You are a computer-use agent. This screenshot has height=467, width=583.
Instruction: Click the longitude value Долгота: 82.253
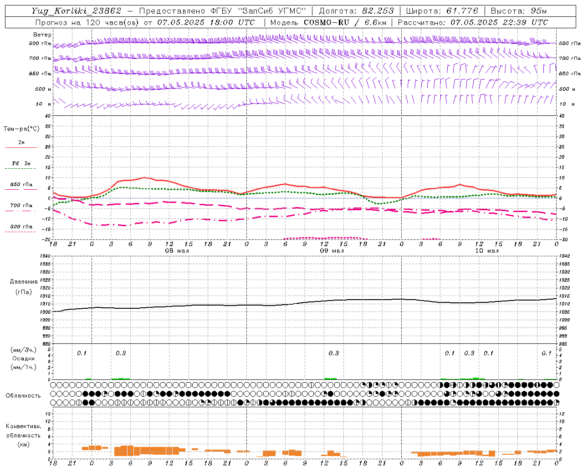[357, 11]
